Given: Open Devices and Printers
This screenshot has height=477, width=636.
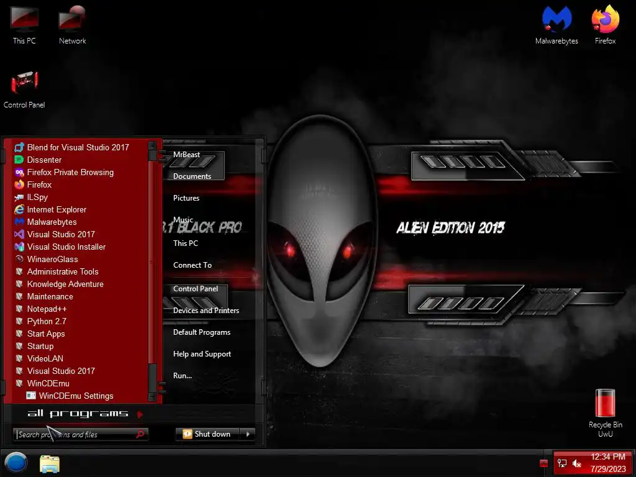Looking at the screenshot, I should coord(206,311).
